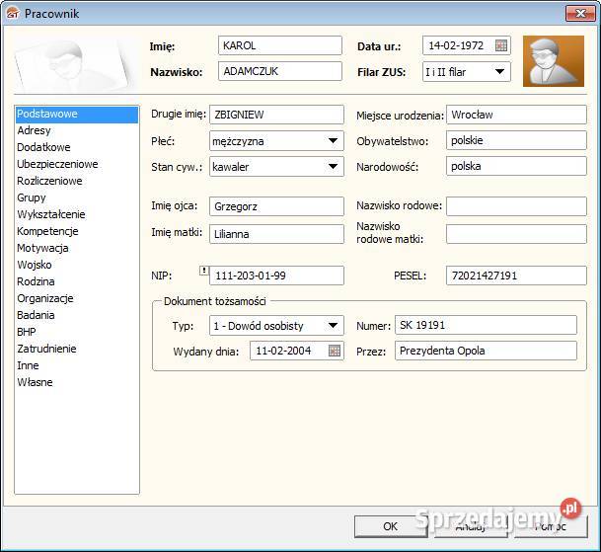This screenshot has height=552, width=601.
Task: Open the Motywacja section
Action: pos(77,248)
